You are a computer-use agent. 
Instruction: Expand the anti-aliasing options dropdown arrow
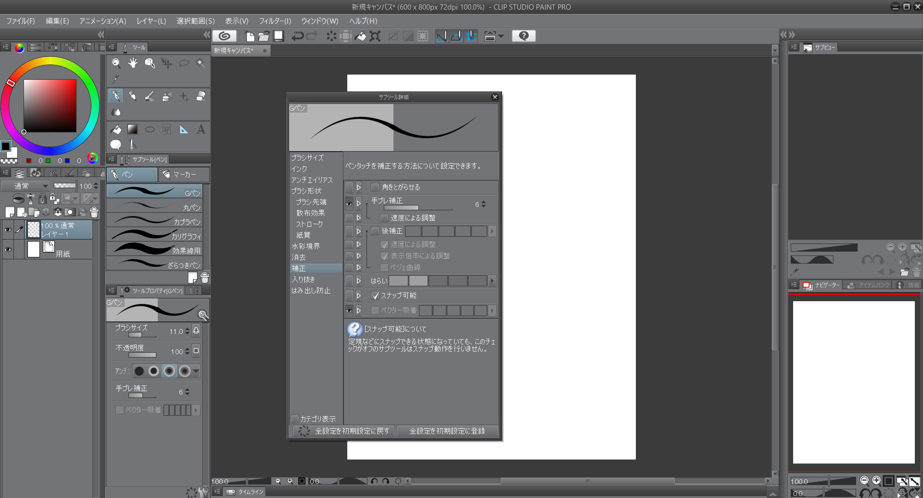coord(196,371)
